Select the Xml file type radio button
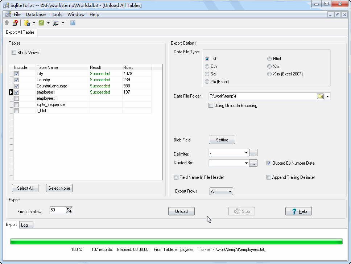 pyautogui.click(x=269, y=66)
